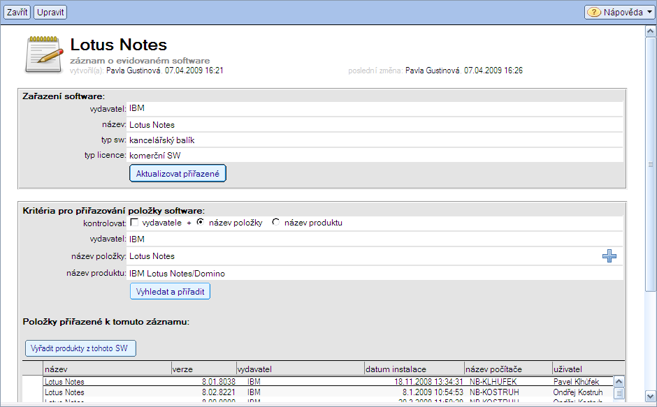Click the table list scroll up arrow
Screen dimensions: 657x407
pos(619,381)
